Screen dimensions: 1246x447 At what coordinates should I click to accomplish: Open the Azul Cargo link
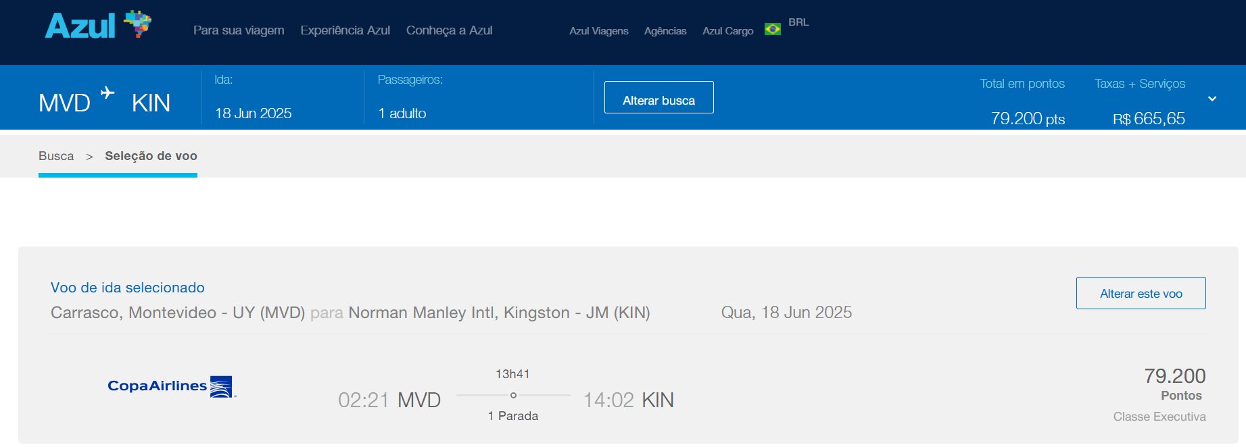pos(727,31)
